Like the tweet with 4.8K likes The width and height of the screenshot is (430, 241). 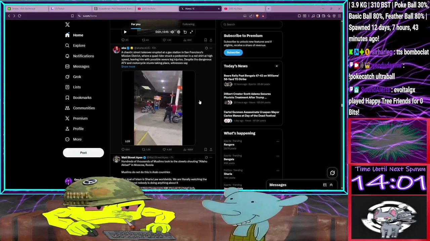click(x=167, y=150)
